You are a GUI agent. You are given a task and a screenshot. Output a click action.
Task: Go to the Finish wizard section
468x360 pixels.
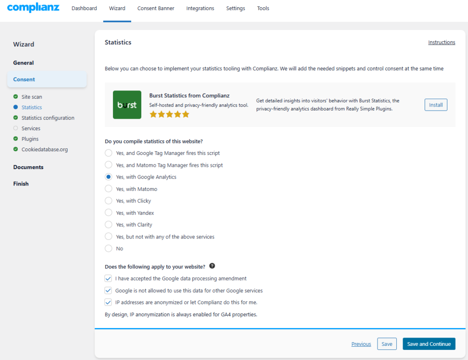pos(21,184)
